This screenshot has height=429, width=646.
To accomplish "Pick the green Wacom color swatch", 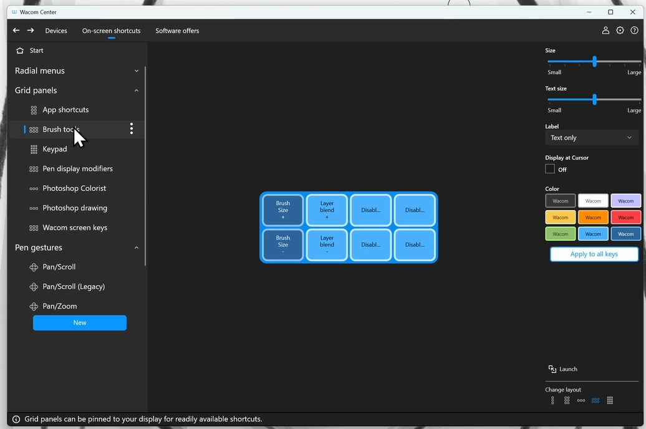I will 561,234.
